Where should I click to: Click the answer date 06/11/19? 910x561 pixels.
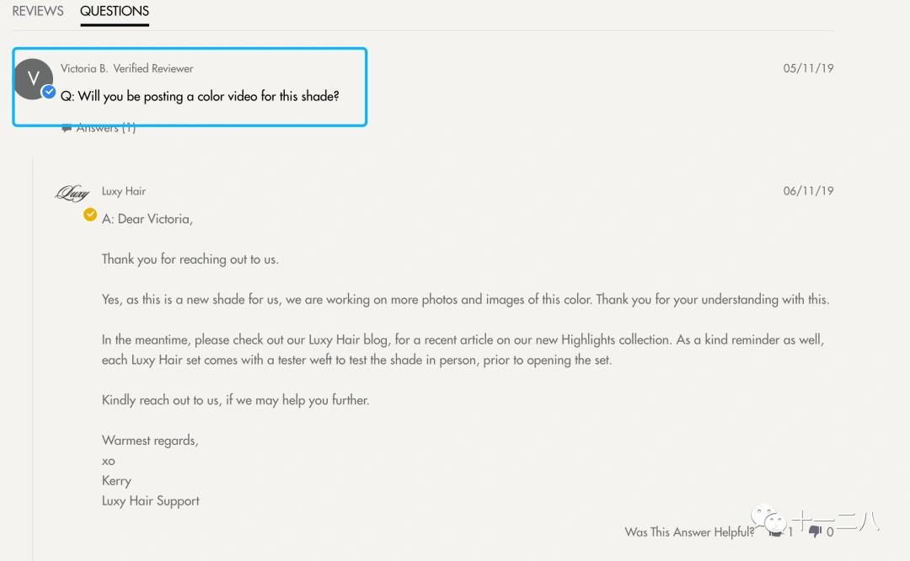tap(808, 191)
